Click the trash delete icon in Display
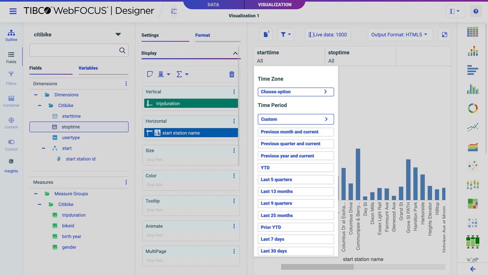 [x=231, y=74]
